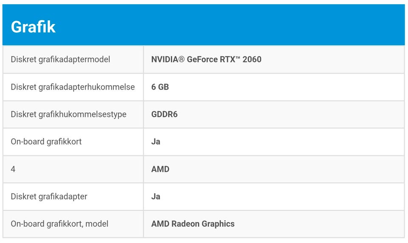Click the word "NVIDIA" in the adapter model

[164, 59]
